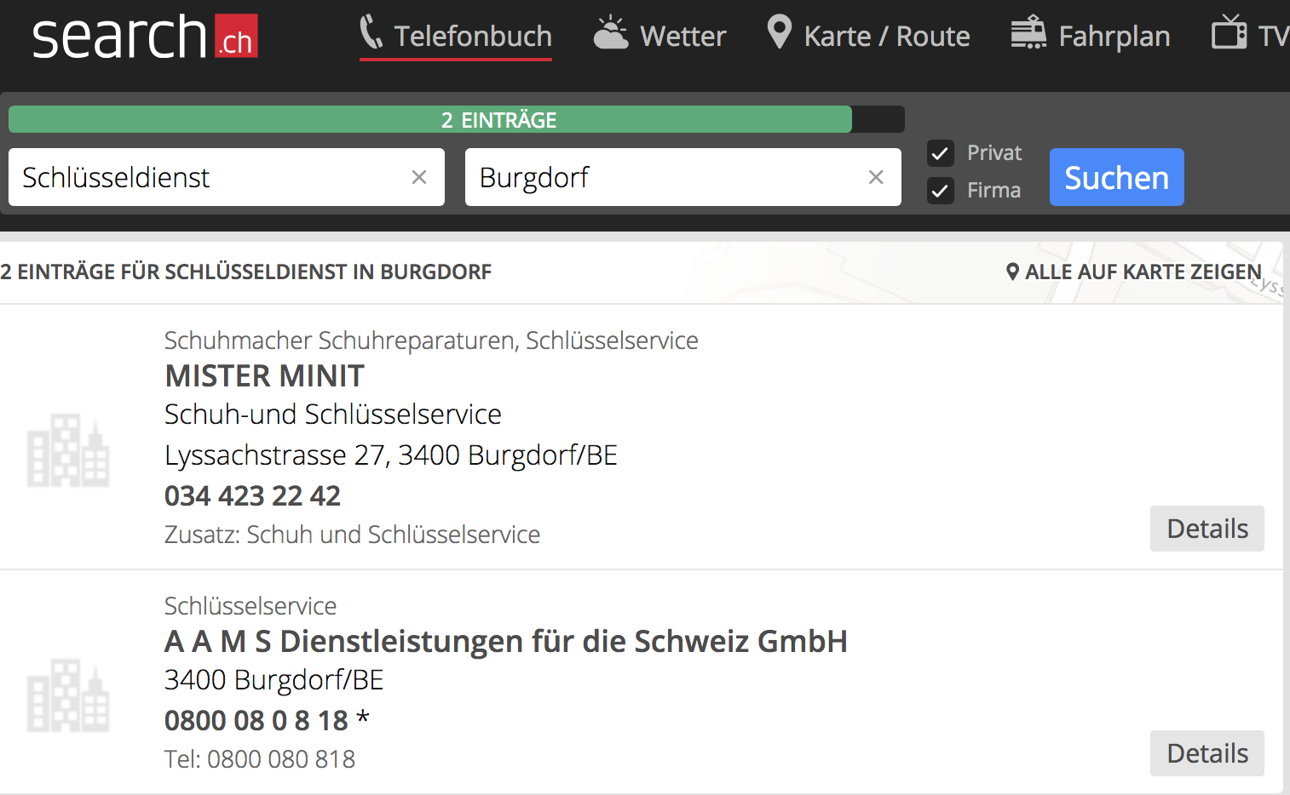
Task: Open the Telefonbuch tab
Action: (456, 36)
